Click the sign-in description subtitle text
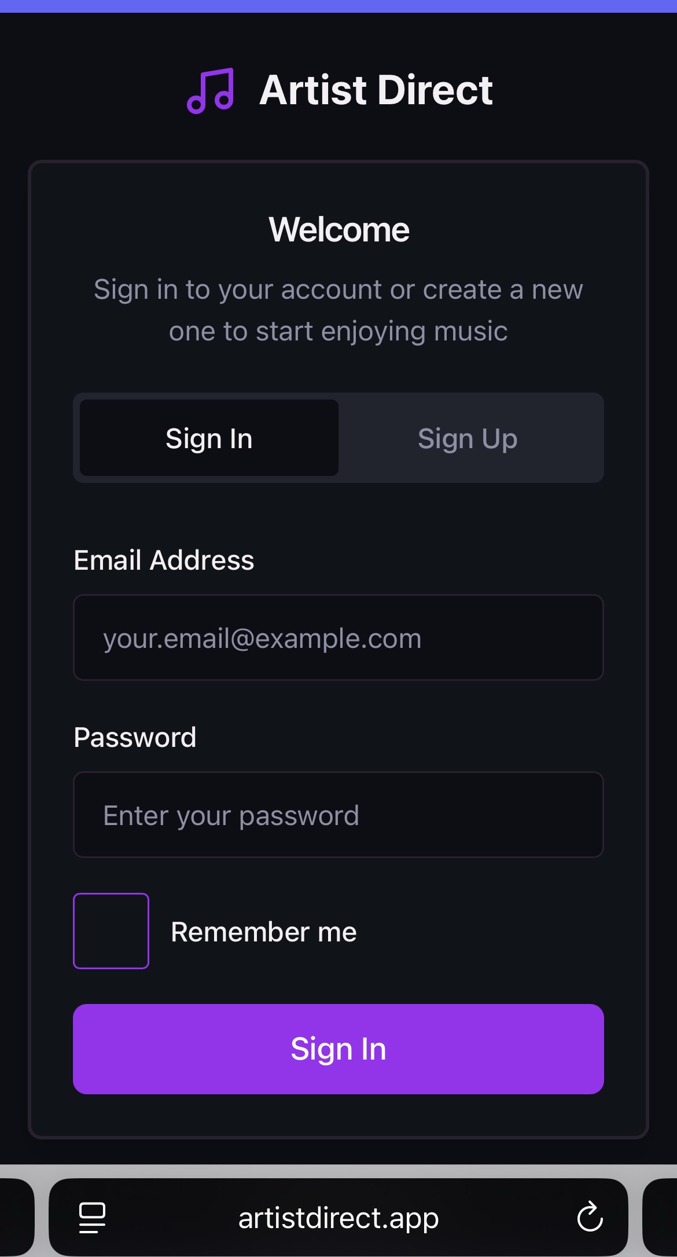The width and height of the screenshot is (677, 1257). [x=339, y=310]
